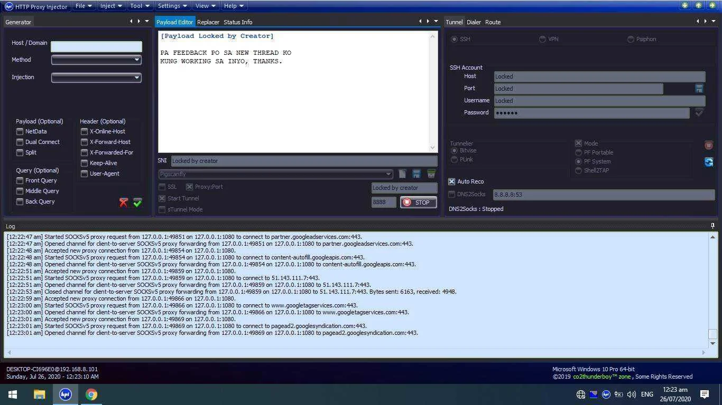The image size is (722, 405).
Task: Open the Help menu
Action: pos(234,6)
